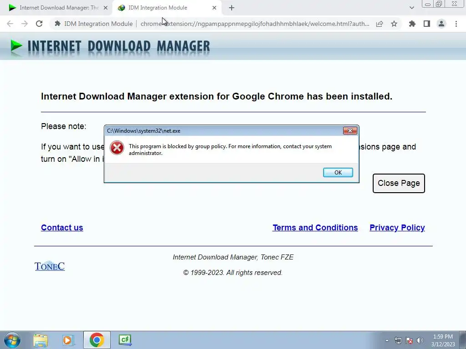The height and width of the screenshot is (349, 466).
Task: Open the tab search dropdown arrow
Action: (411, 8)
